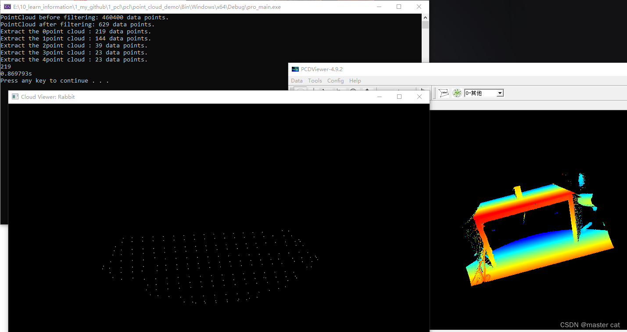This screenshot has height=332, width=627.
Task: Open the Config menu in PCDViewer
Action: [x=335, y=80]
